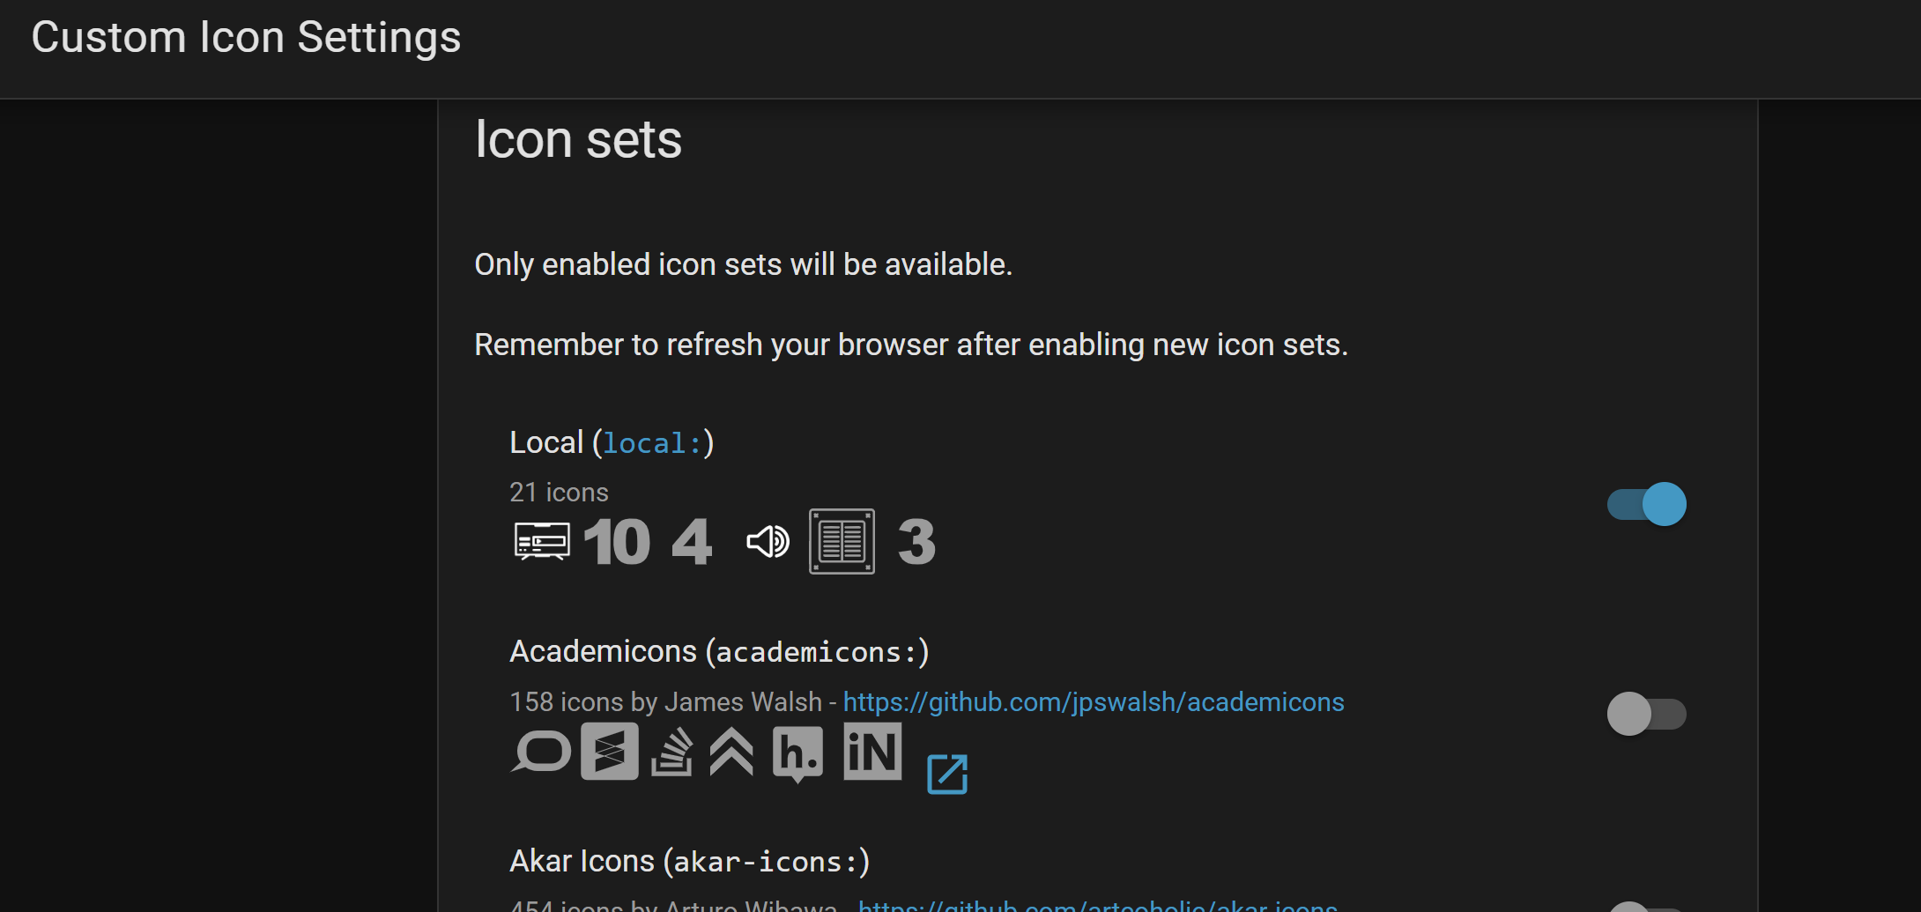The image size is (1921, 912).
Task: Click the double chevron up icon
Action: click(x=731, y=752)
